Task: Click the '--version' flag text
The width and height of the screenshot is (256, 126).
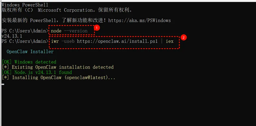Action: [77, 31]
